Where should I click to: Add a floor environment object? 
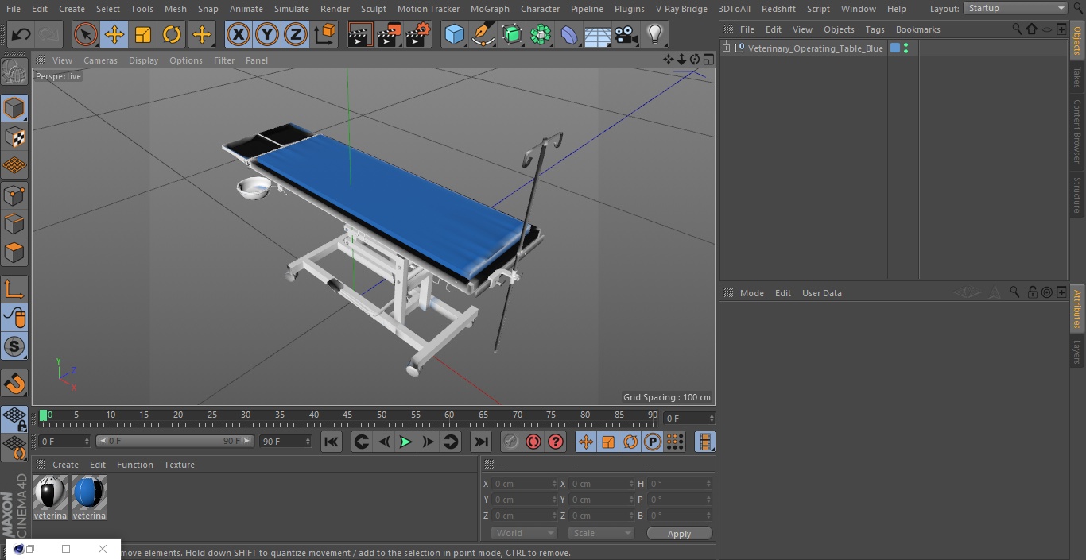pyautogui.click(x=598, y=34)
